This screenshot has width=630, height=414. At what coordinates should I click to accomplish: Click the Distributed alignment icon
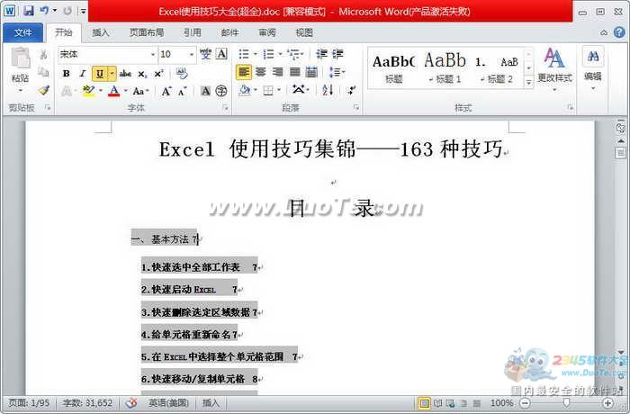click(x=311, y=72)
